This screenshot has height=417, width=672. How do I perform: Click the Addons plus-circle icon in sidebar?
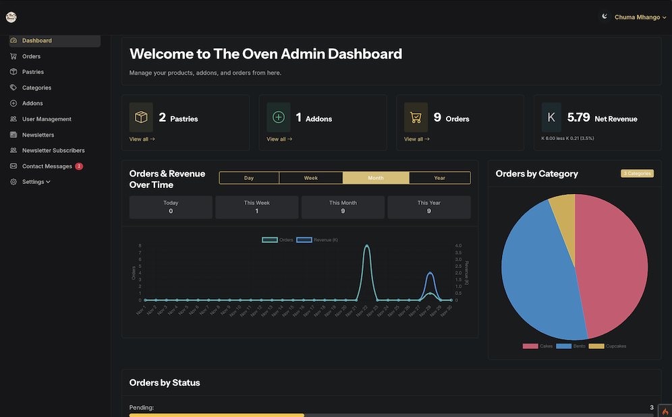(13, 104)
